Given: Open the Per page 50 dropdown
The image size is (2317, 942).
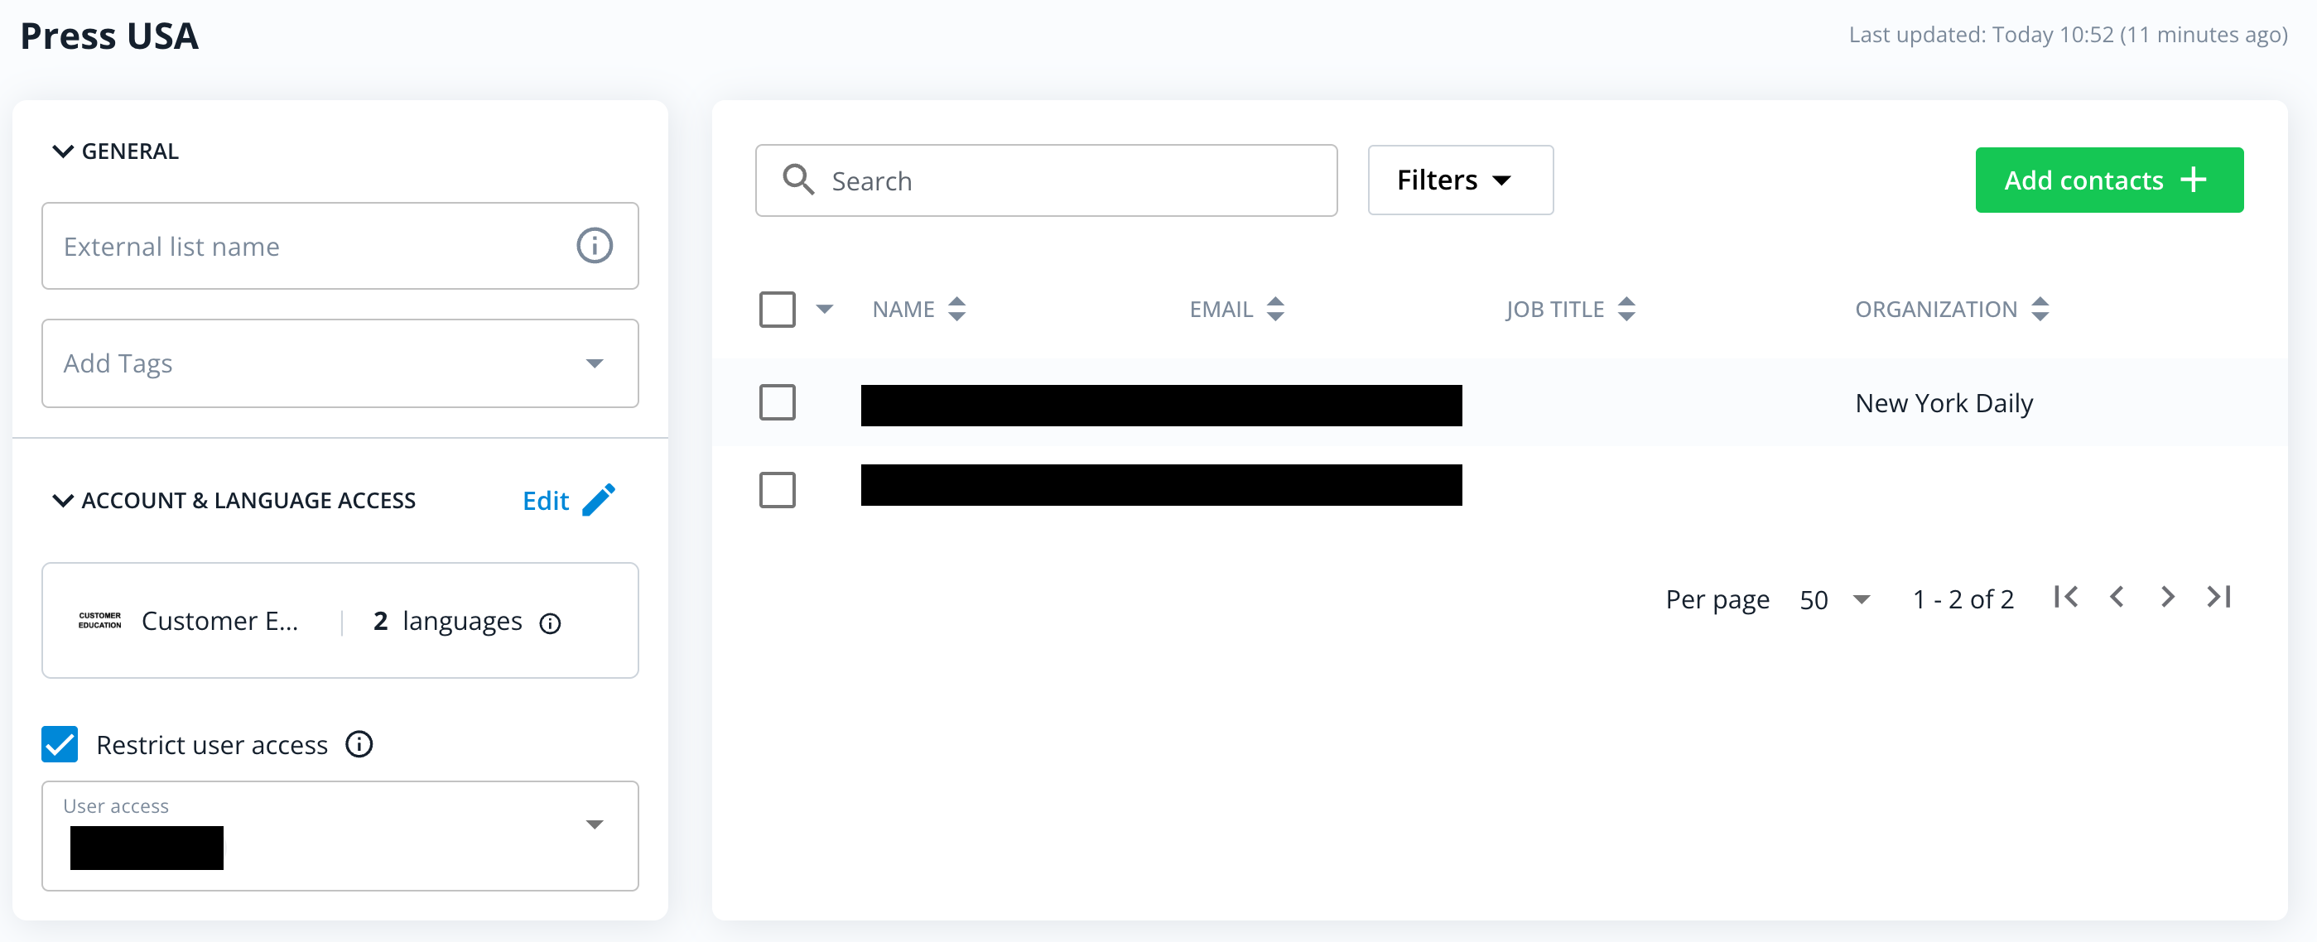Looking at the screenshot, I should pyautogui.click(x=1835, y=598).
